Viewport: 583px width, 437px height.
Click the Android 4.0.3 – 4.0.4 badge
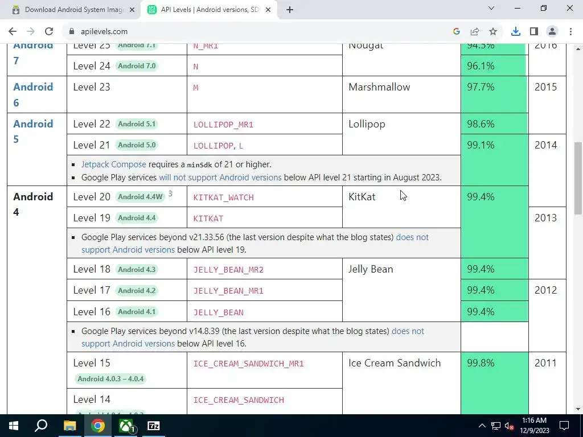[x=110, y=379]
